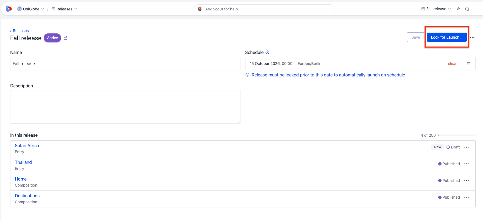Click the unlock padlock icon beside Active

[x=66, y=38]
